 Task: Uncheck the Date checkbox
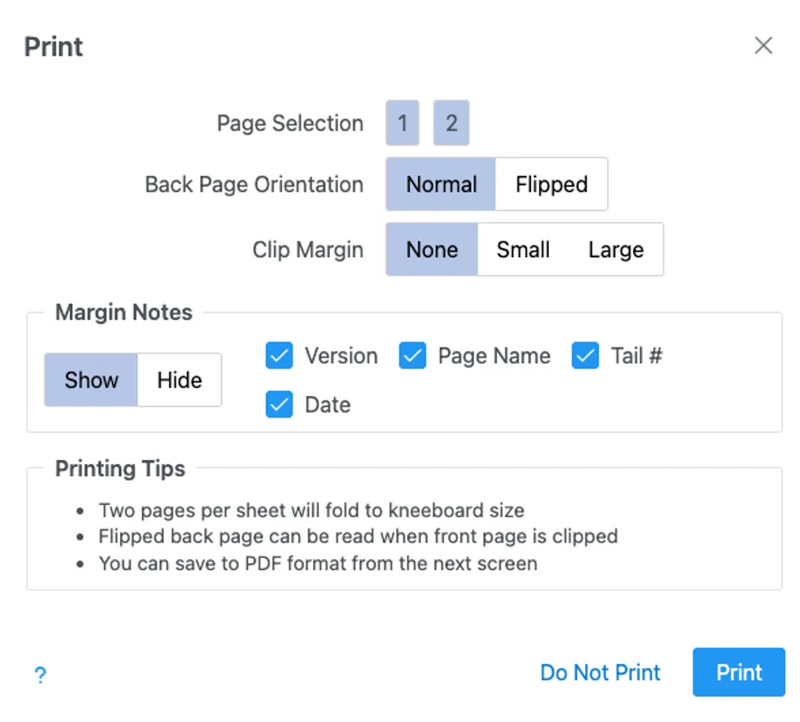pos(279,405)
